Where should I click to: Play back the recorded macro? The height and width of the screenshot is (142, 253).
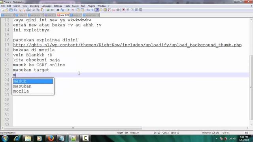(x=132, y=10)
